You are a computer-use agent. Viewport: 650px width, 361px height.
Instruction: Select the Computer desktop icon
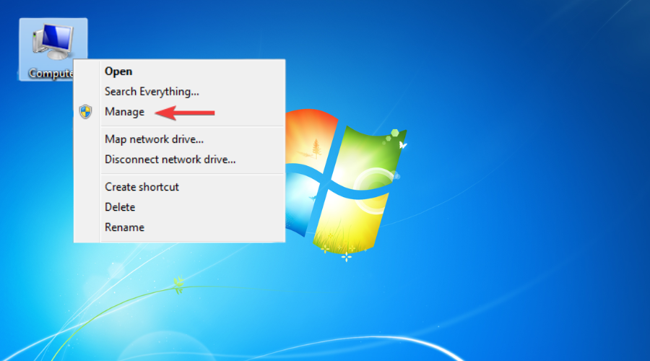point(53,49)
